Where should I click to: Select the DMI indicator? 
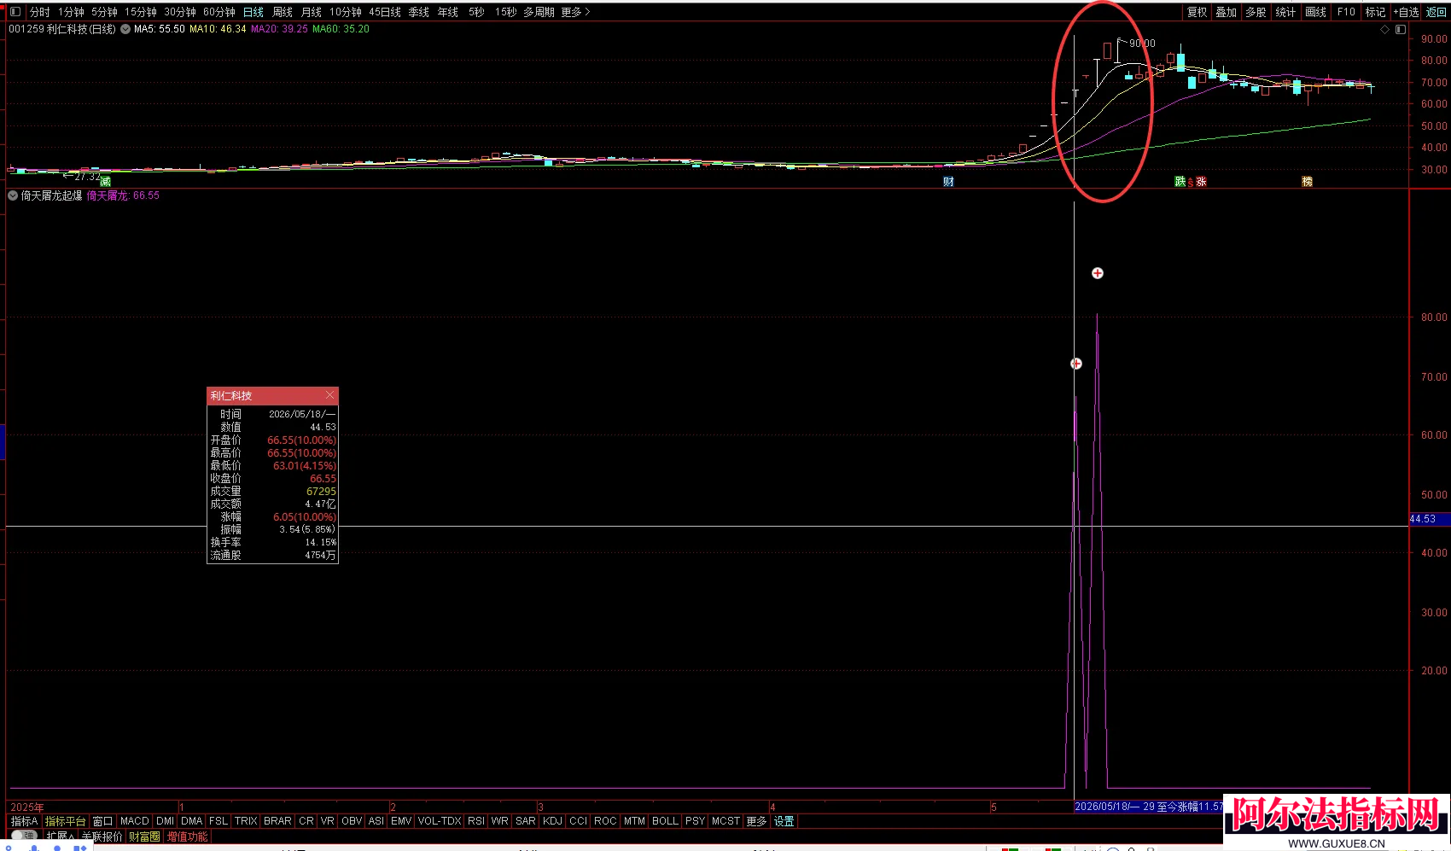pos(166,821)
